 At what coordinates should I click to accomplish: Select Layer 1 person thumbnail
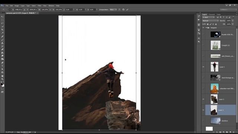[215, 67]
